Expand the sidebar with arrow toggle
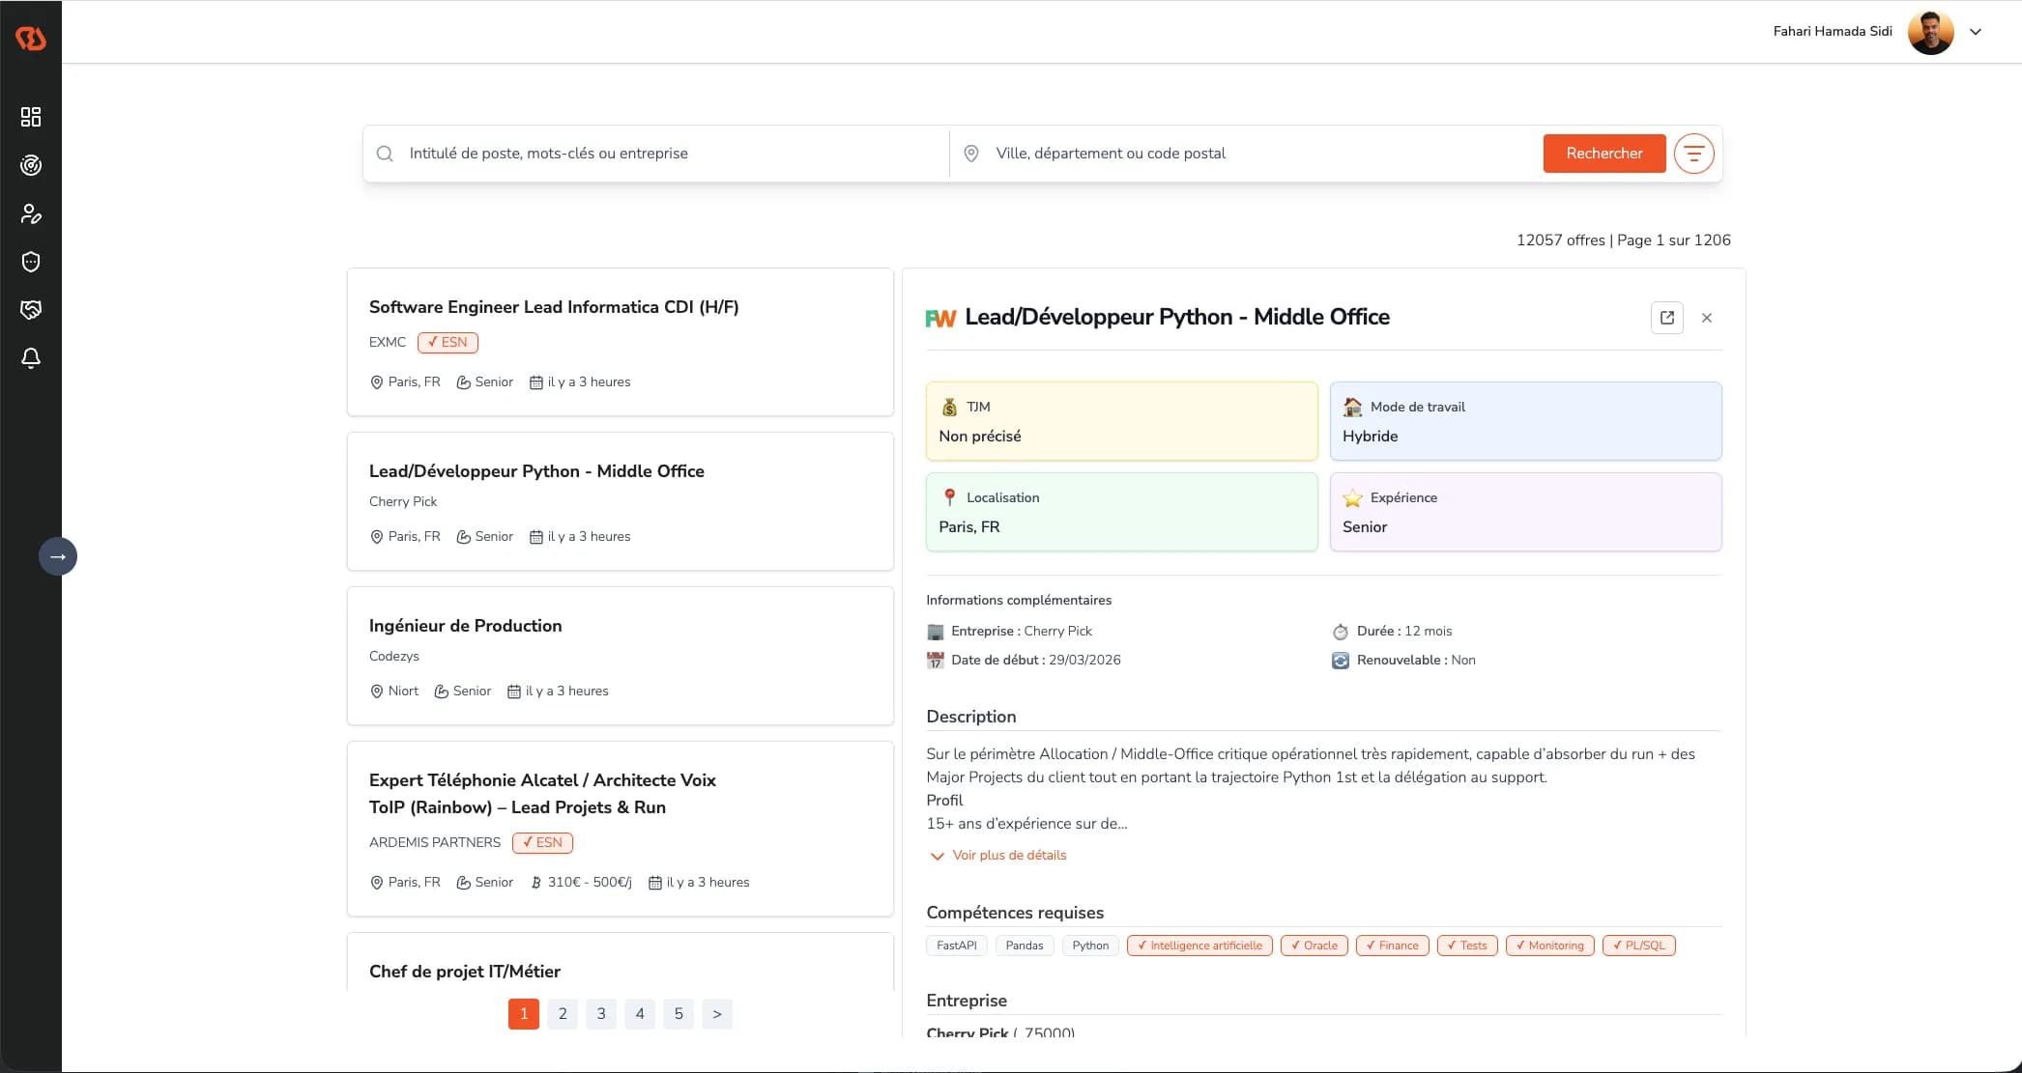Screen dimensions: 2022x1073 [58, 556]
